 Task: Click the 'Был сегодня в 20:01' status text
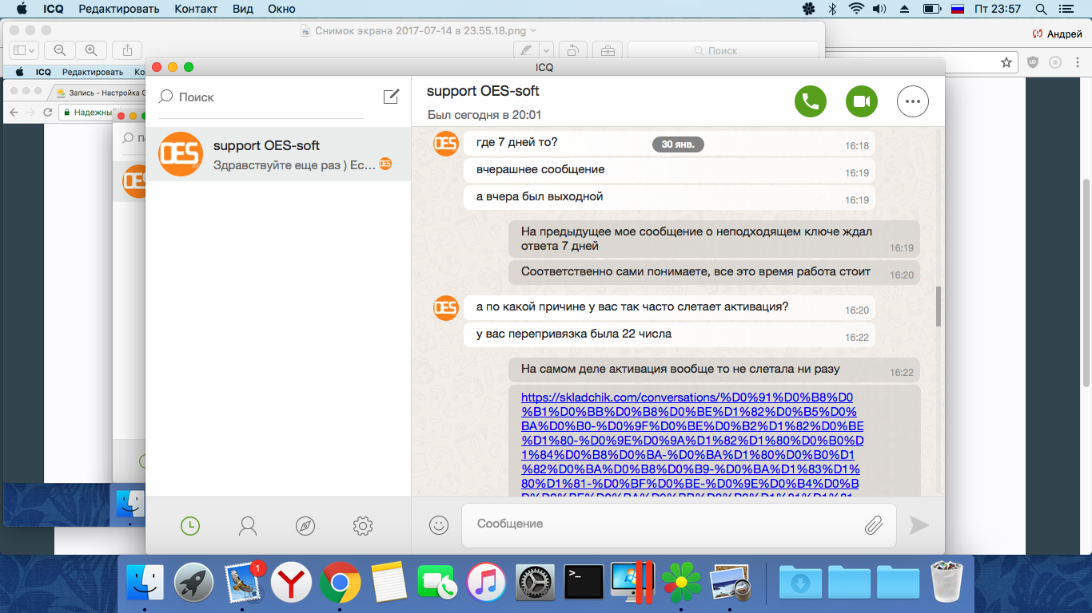pyautogui.click(x=484, y=115)
